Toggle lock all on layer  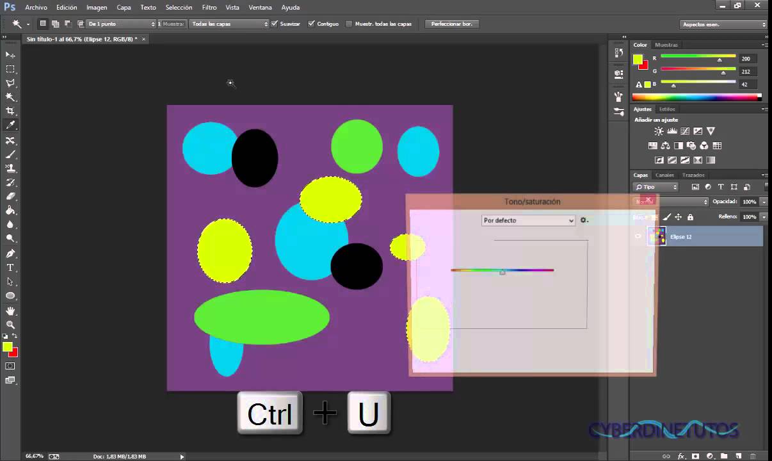click(x=690, y=217)
